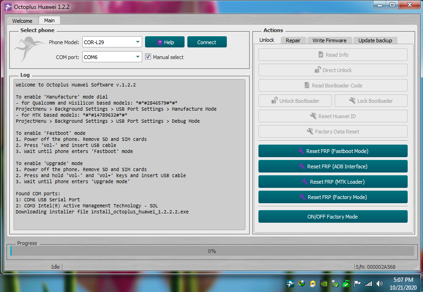This screenshot has width=423, height=292.
Task: Click Reset FRP (Factory Mode)
Action: (333, 197)
